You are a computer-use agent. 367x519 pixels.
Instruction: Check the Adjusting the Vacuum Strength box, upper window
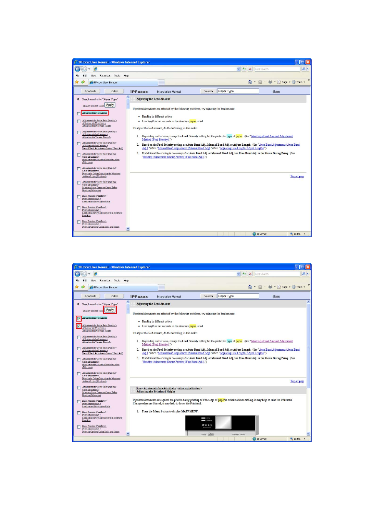79,133
